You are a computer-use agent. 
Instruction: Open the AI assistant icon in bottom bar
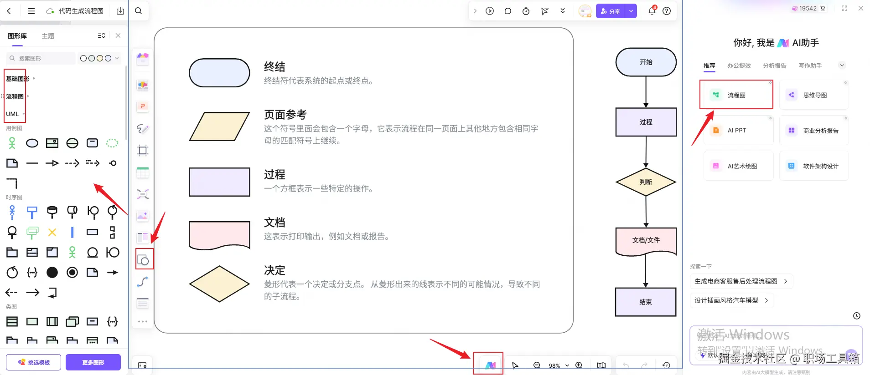click(490, 365)
